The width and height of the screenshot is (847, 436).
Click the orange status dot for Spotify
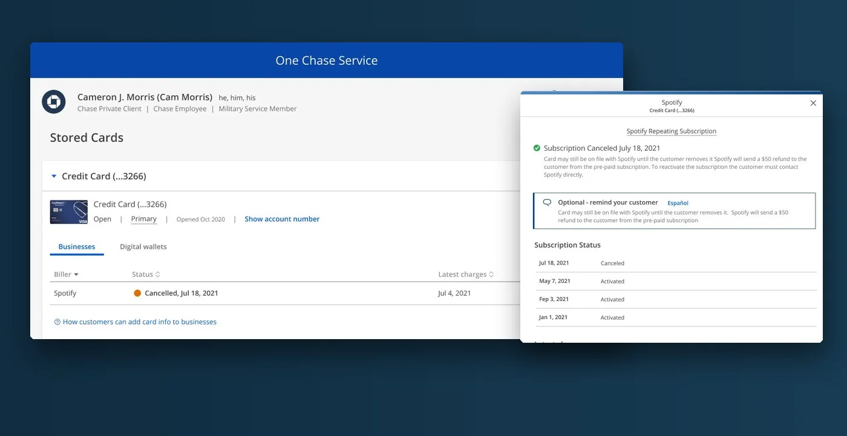tap(137, 293)
